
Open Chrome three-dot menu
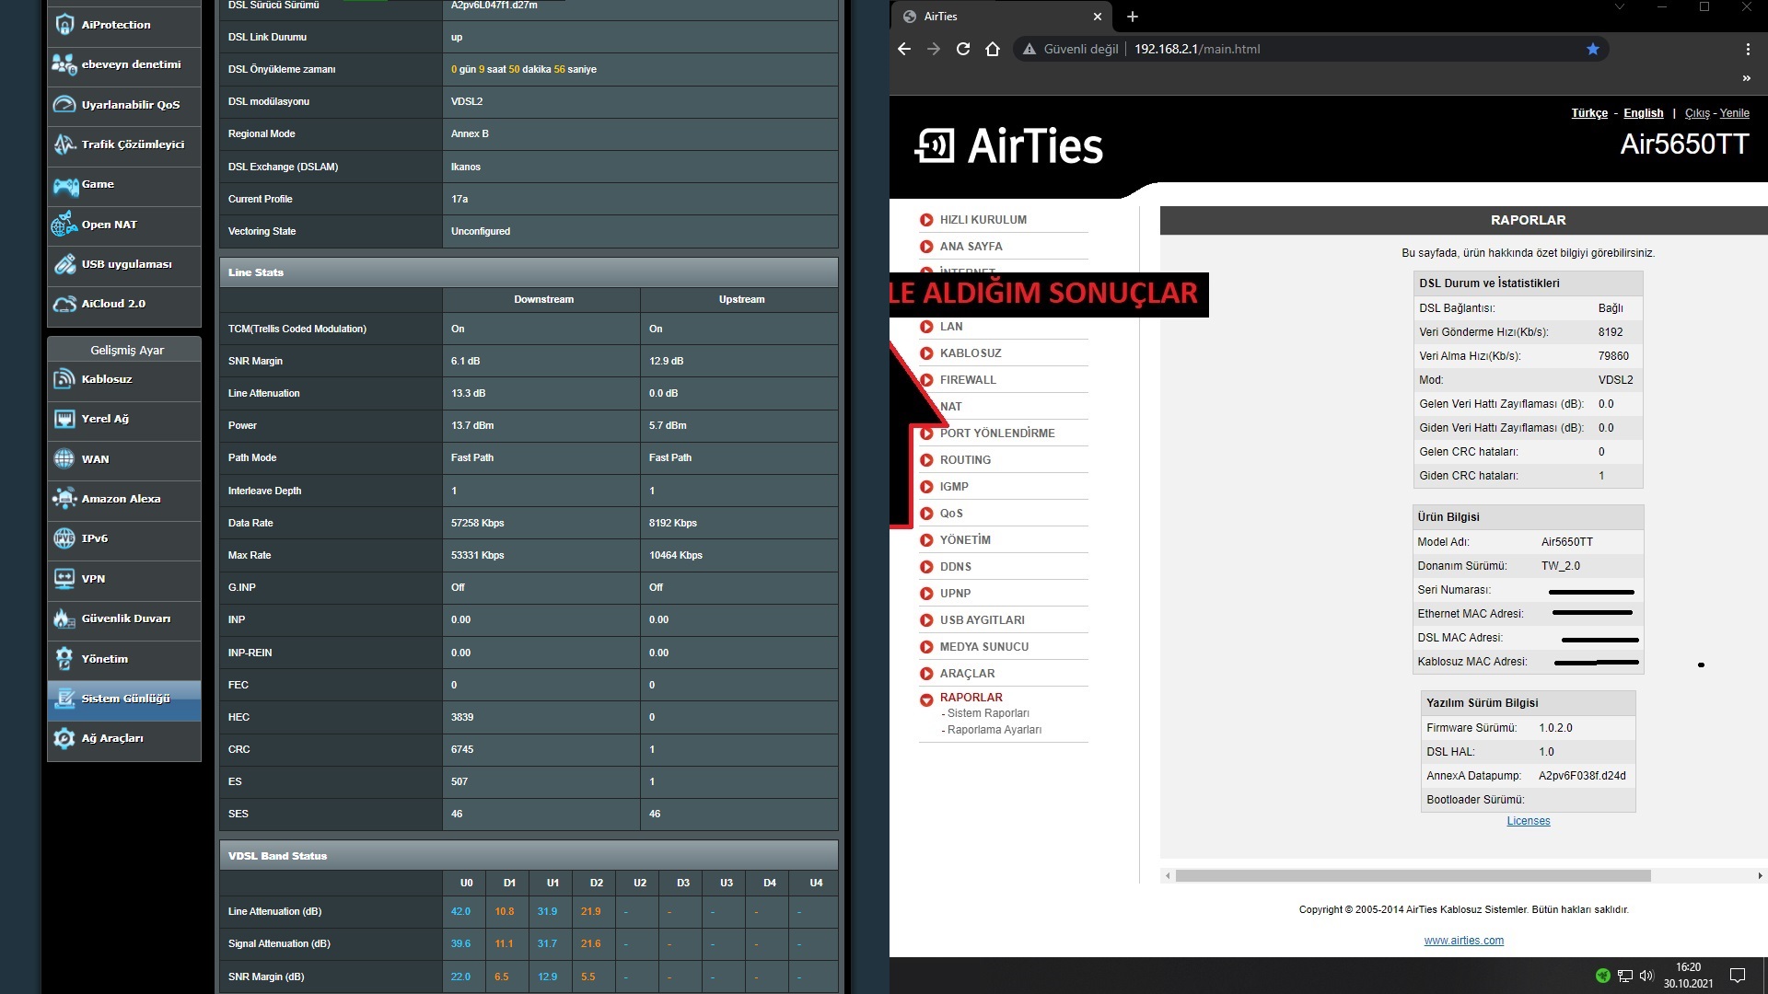[x=1748, y=49]
